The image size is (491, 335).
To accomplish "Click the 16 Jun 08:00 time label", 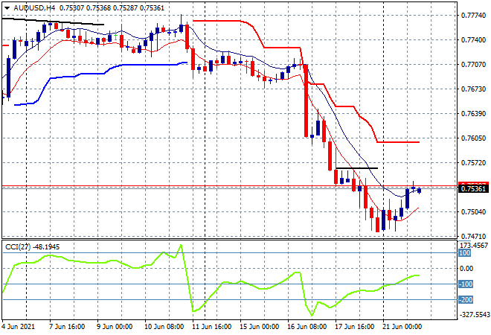I will [307, 327].
